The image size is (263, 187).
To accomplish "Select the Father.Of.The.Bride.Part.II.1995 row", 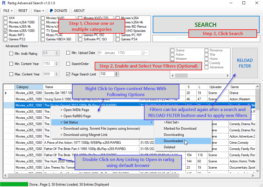I will 129,149.
